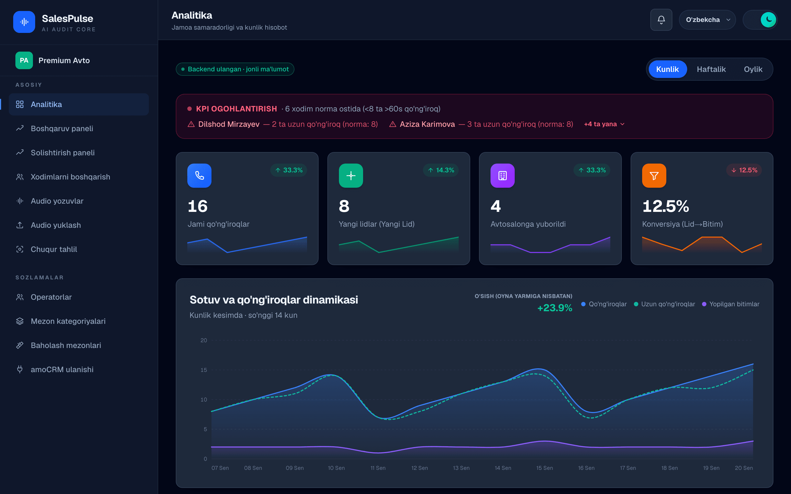Click the SalesPulse waveform logo icon

(24, 22)
